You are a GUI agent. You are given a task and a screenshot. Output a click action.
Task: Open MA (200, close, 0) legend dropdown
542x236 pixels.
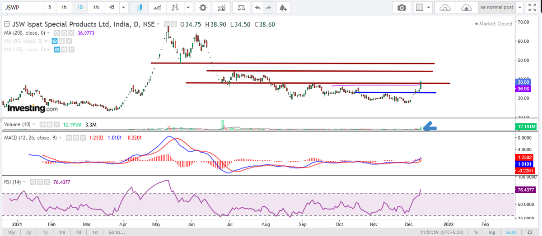(48, 33)
